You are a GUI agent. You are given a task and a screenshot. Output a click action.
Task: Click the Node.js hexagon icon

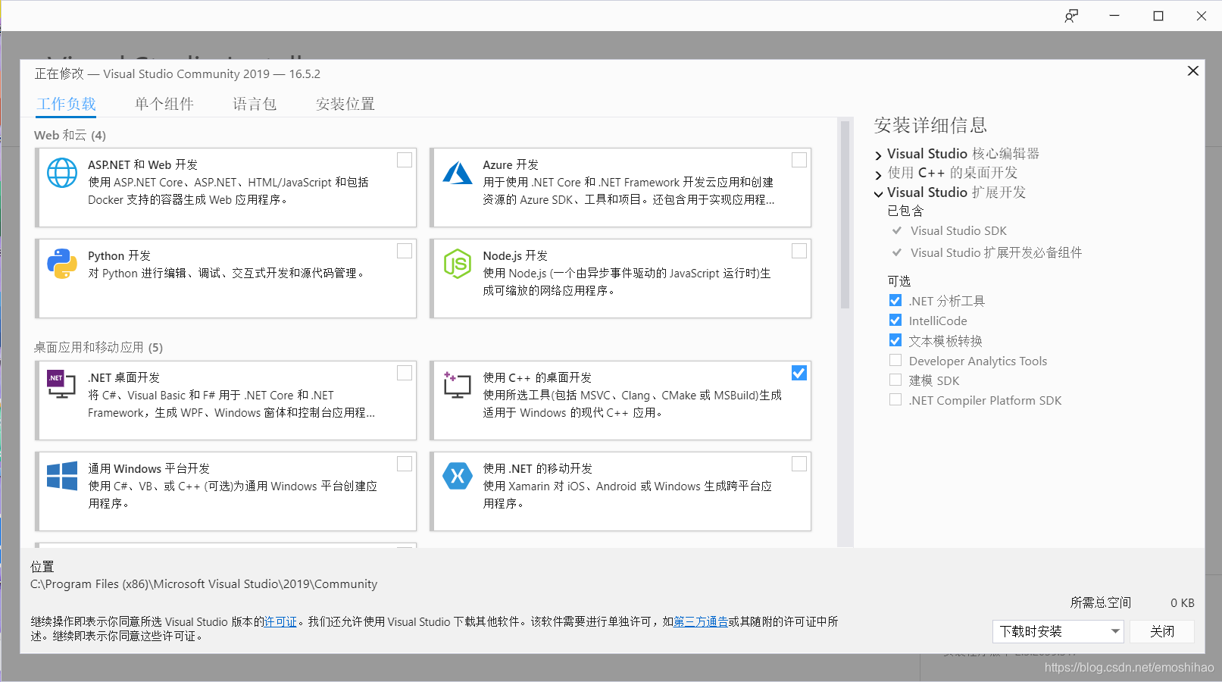coord(458,264)
